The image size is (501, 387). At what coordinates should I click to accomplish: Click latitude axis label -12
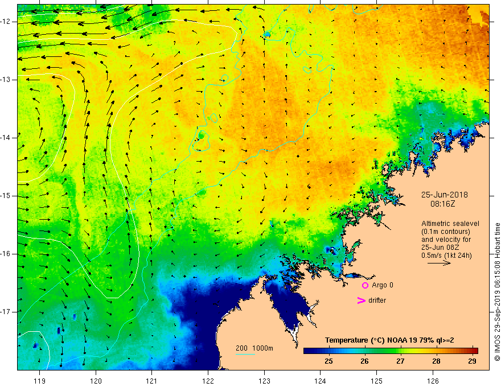click(6, 22)
